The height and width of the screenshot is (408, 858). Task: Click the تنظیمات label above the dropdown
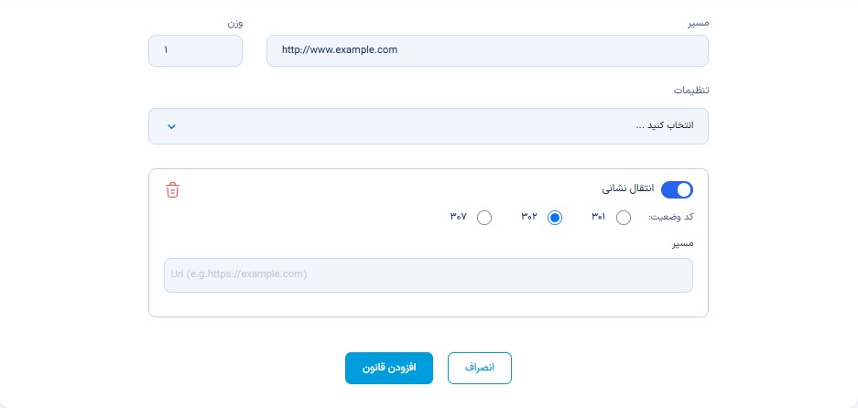point(691,91)
